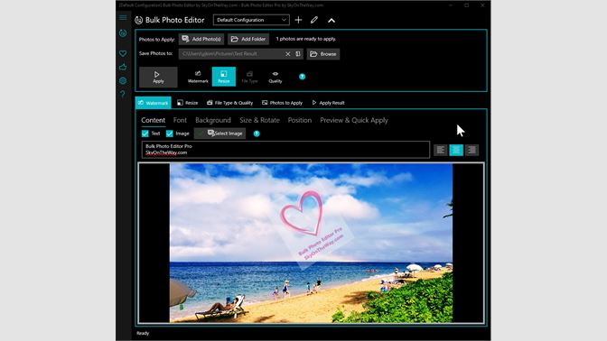Toggle the Watermark option in toolbar
This screenshot has width=607, height=341.
pos(198,77)
